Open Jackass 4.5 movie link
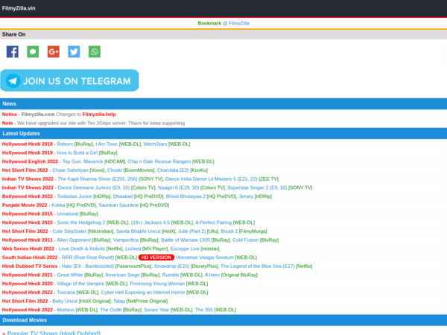The width and height of the screenshot is (447, 335). click(150, 223)
